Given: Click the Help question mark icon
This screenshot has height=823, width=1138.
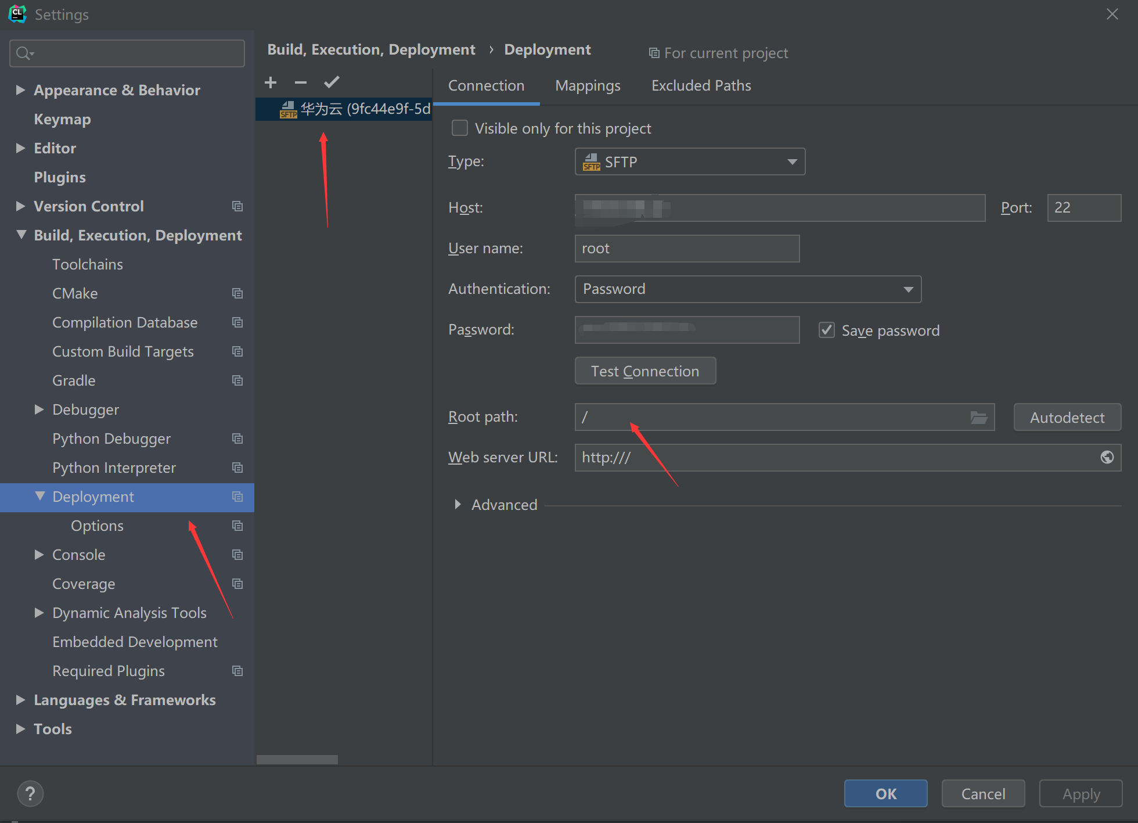Looking at the screenshot, I should click(30, 793).
